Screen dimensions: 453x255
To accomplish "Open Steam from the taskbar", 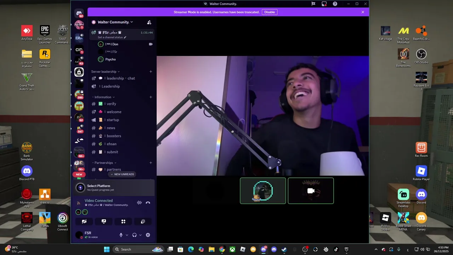I will click(284, 249).
